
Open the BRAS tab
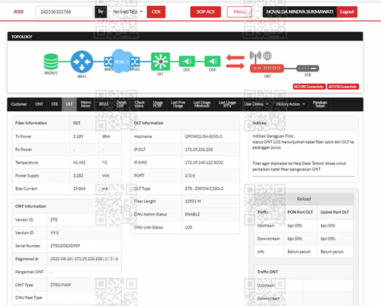(x=104, y=104)
